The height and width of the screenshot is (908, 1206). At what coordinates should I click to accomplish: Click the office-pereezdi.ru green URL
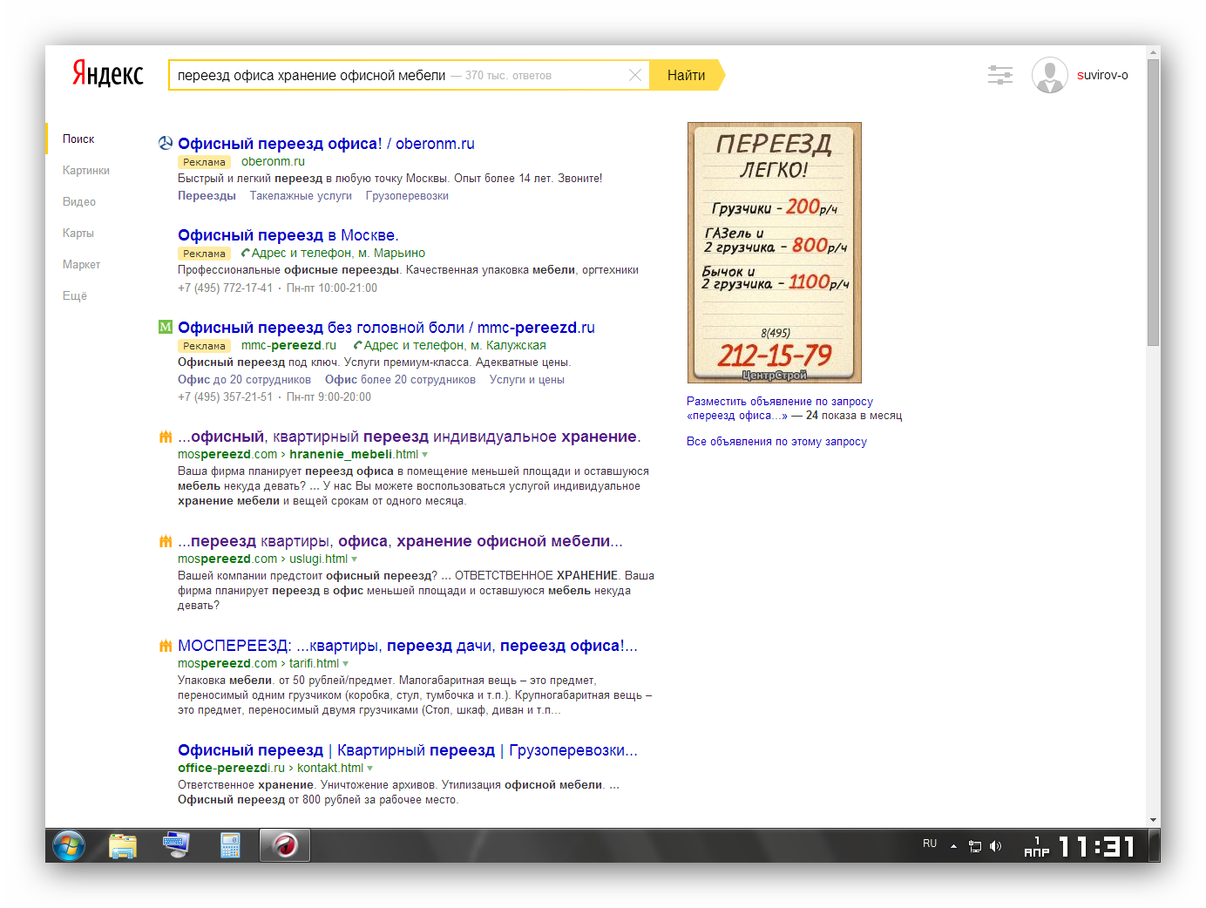tap(231, 768)
